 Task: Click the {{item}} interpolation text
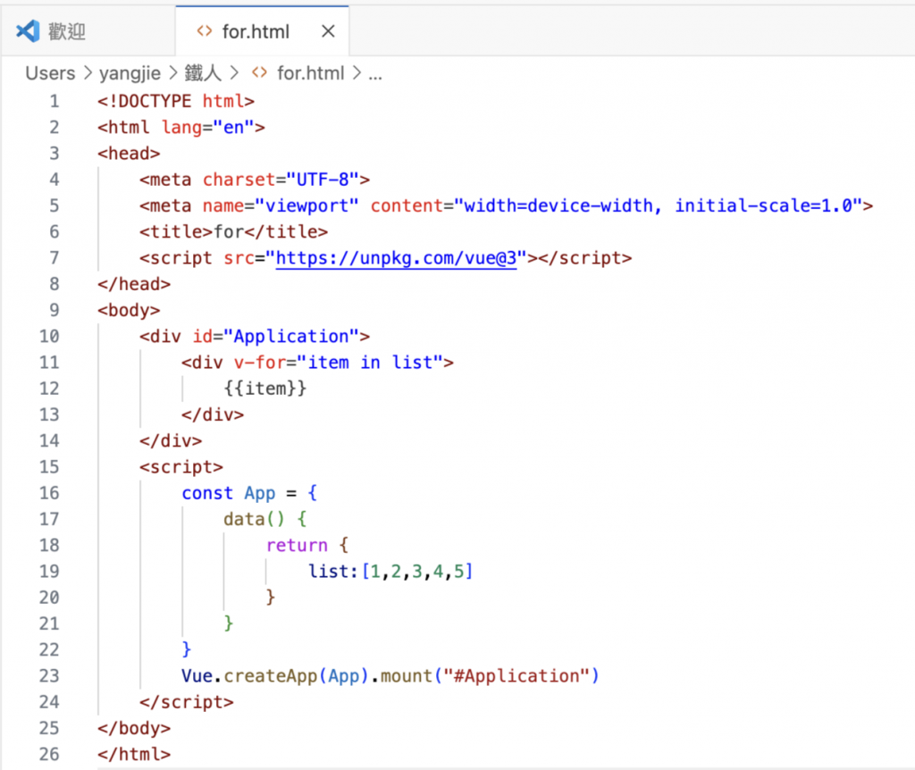pos(264,389)
